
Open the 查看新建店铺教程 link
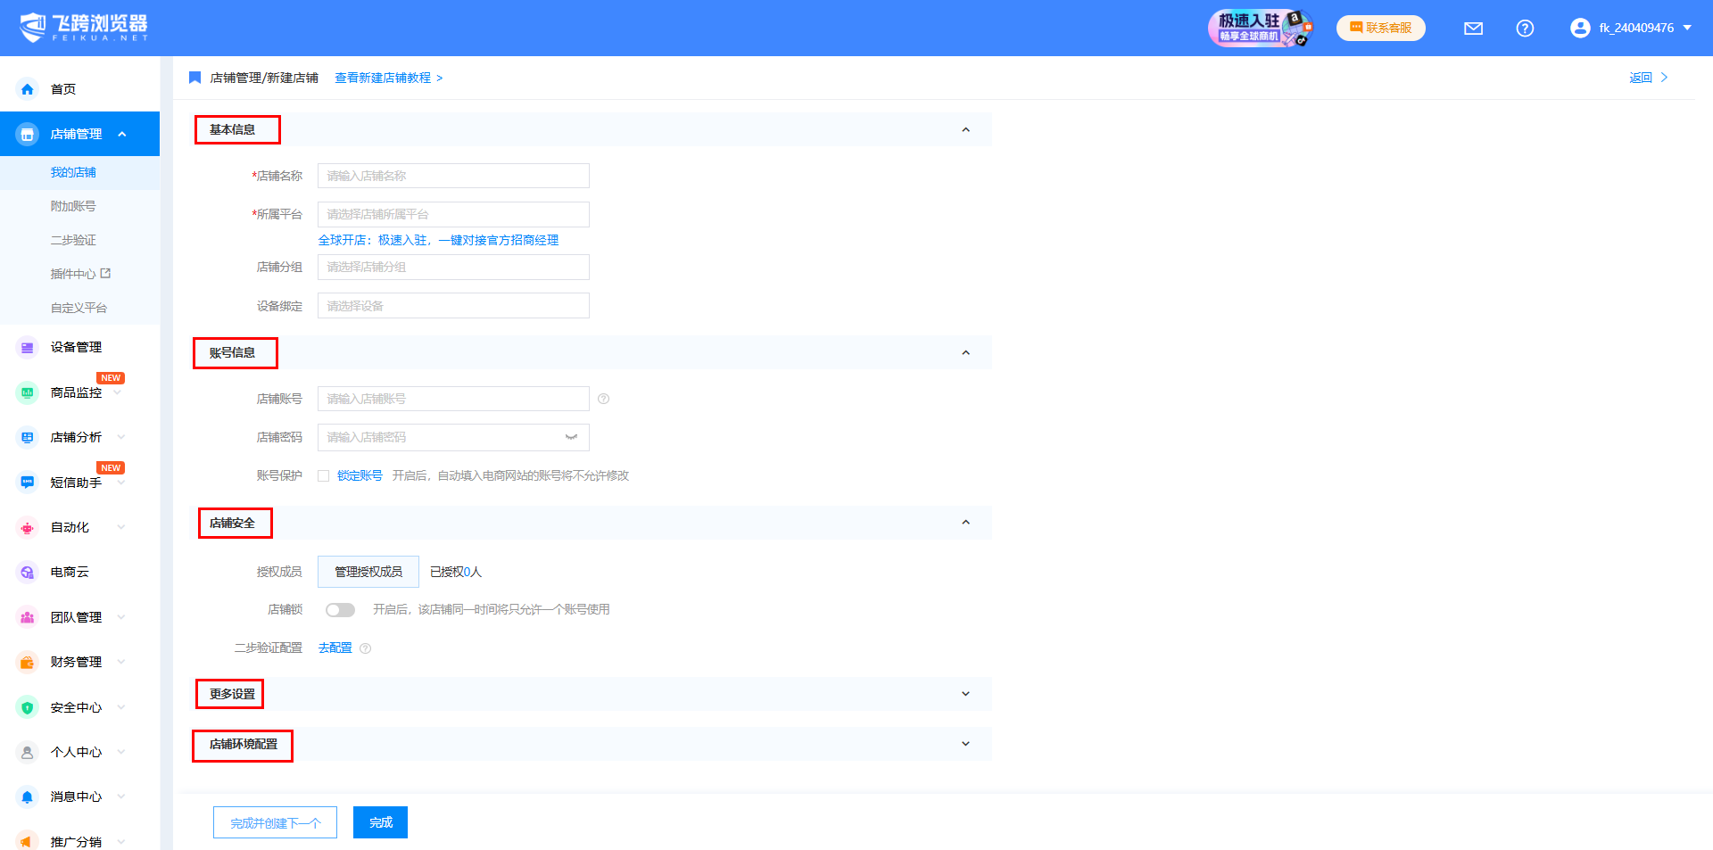[388, 78]
